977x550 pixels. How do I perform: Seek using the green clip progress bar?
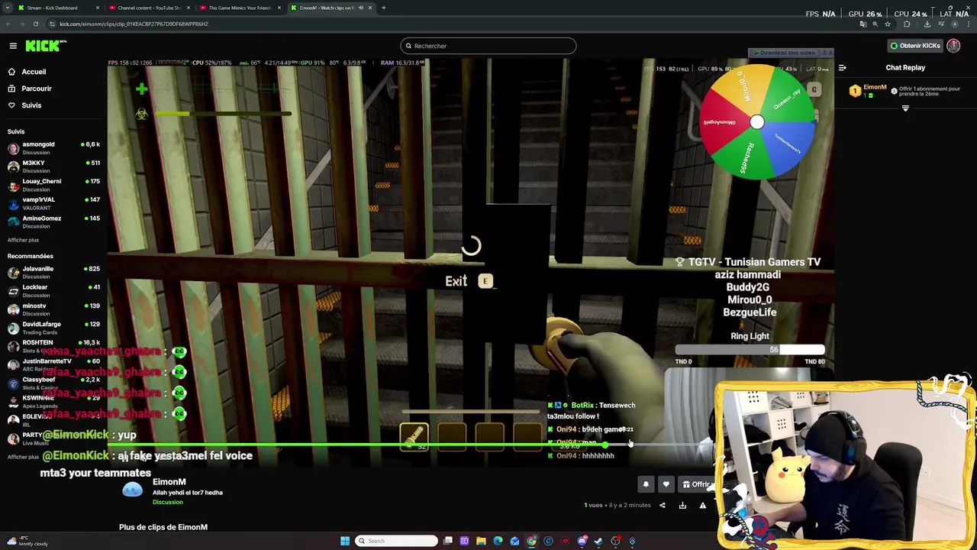coord(412,445)
